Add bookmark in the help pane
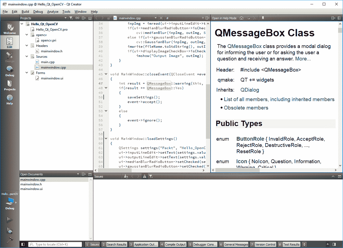The image size is (343, 248). point(263,18)
